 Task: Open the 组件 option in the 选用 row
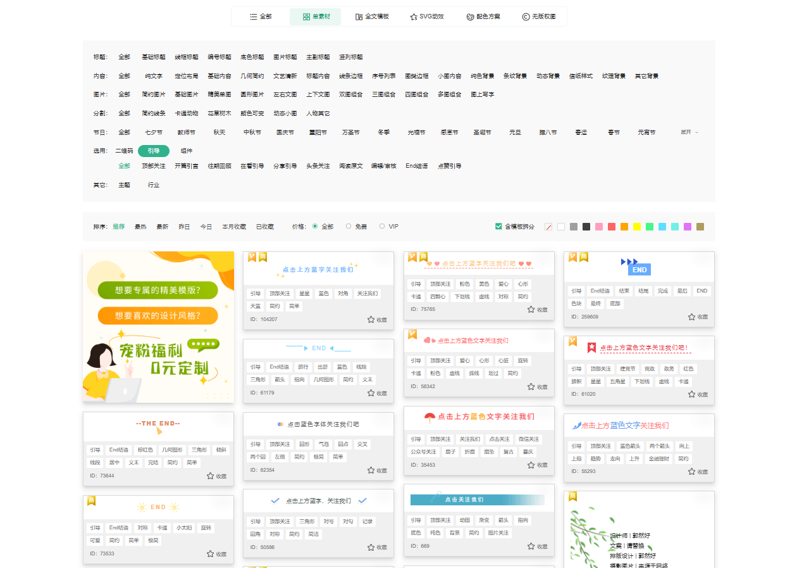click(x=187, y=151)
